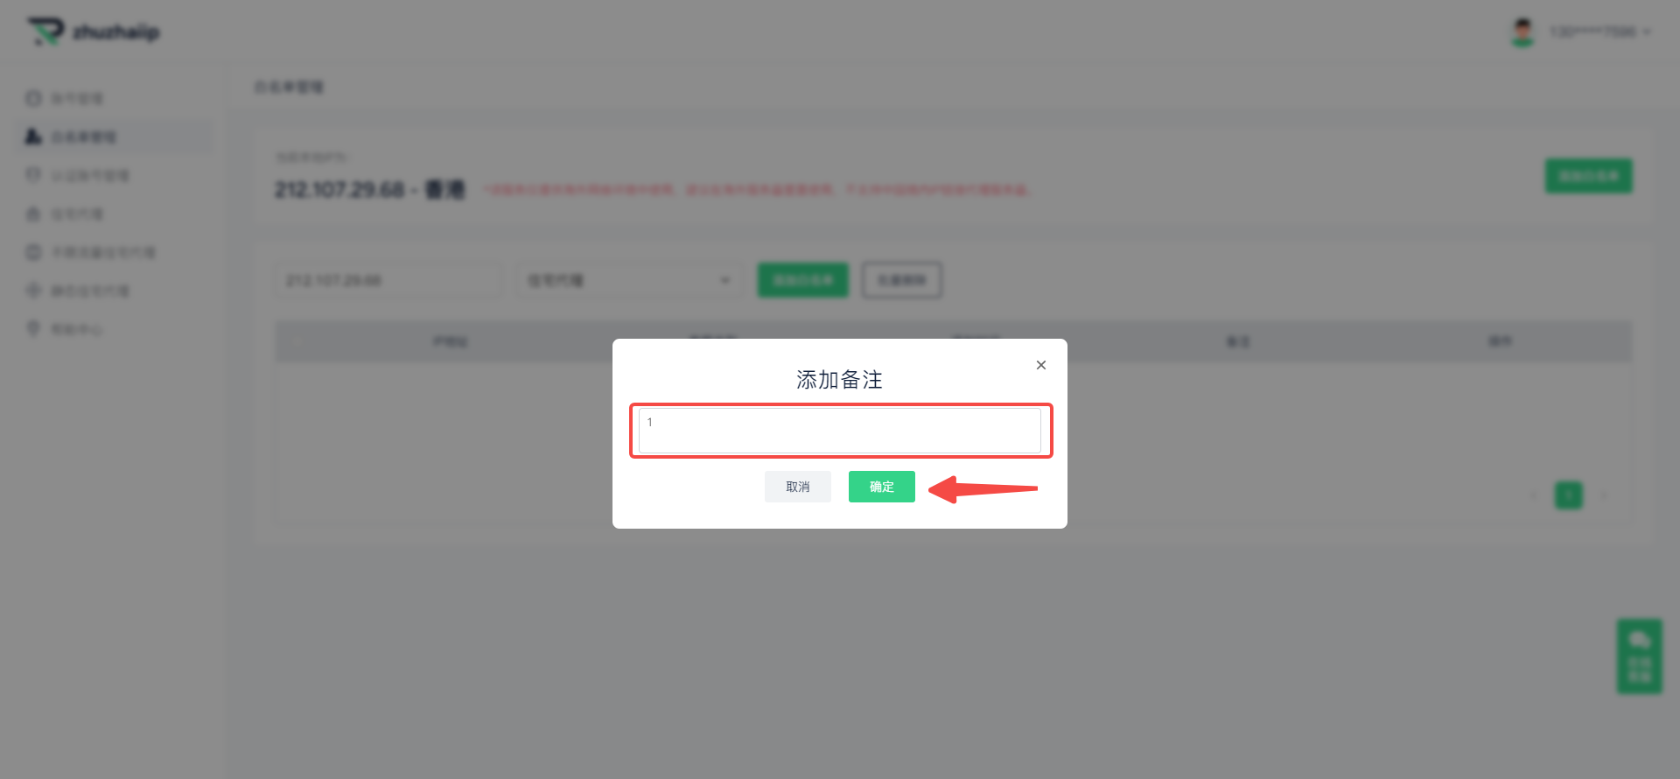The height and width of the screenshot is (779, 1680).
Task: Cancel the dialog via 取消
Action: point(797,487)
